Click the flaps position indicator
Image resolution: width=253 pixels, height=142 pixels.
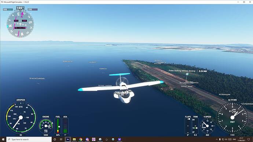[188, 126]
